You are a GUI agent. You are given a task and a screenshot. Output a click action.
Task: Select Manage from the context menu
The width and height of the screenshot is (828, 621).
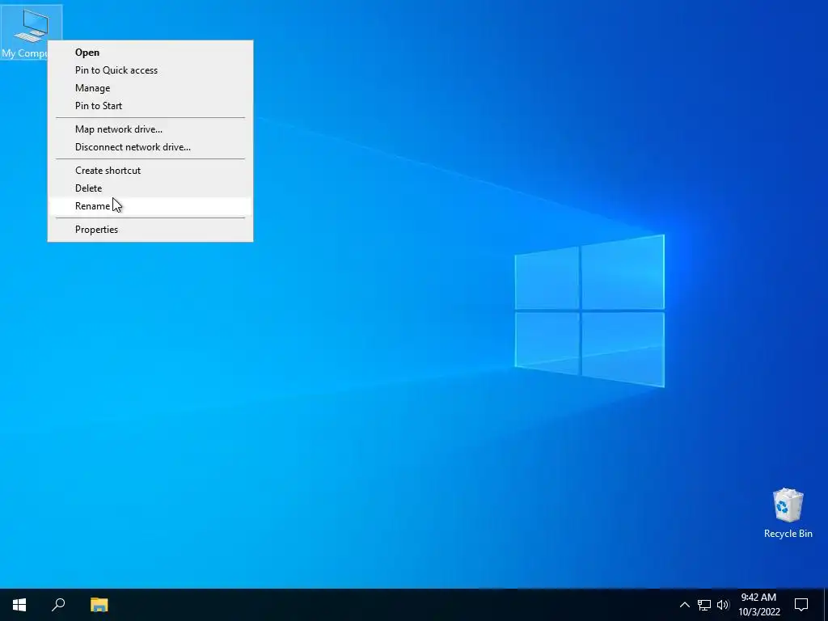pos(150,88)
